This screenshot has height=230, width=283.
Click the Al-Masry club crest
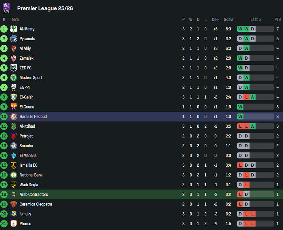[14, 29]
